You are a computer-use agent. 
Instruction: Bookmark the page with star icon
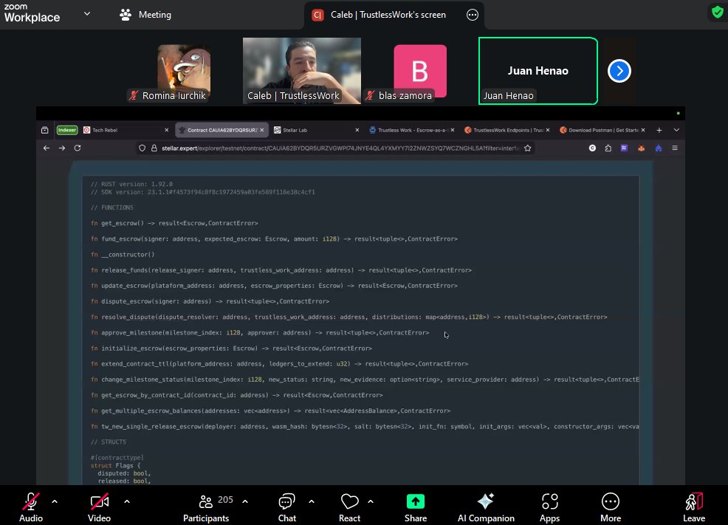[527, 148]
